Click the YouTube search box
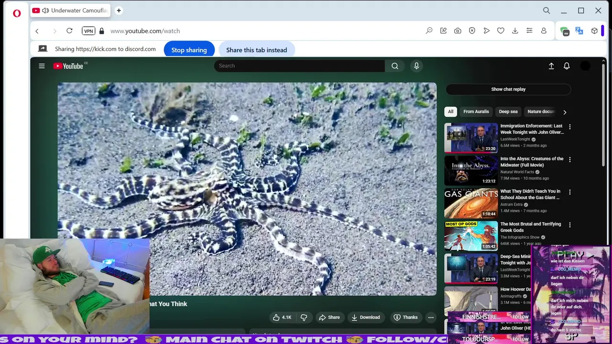Image resolution: width=612 pixels, height=344 pixels. click(x=299, y=66)
